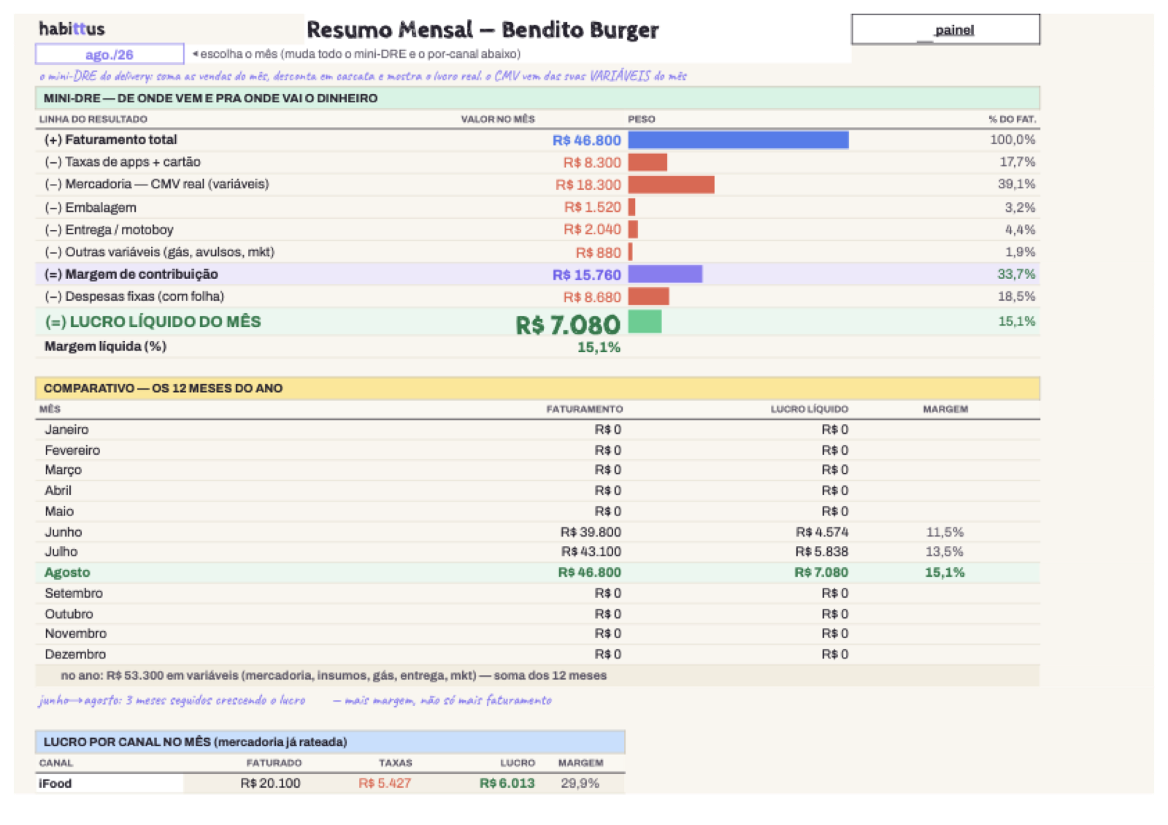Select the Margem líquida 15,1% value
This screenshot has width=1168, height=825.
tap(599, 348)
